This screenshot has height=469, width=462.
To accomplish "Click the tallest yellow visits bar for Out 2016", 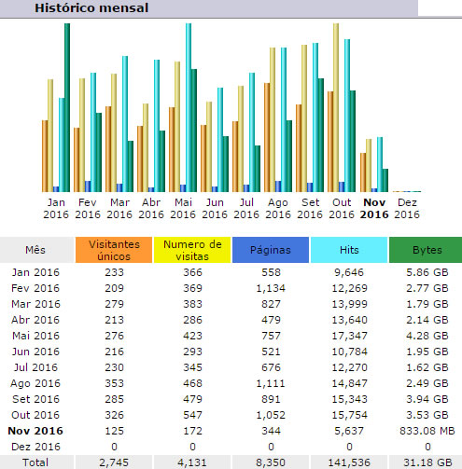I will click(x=336, y=107).
